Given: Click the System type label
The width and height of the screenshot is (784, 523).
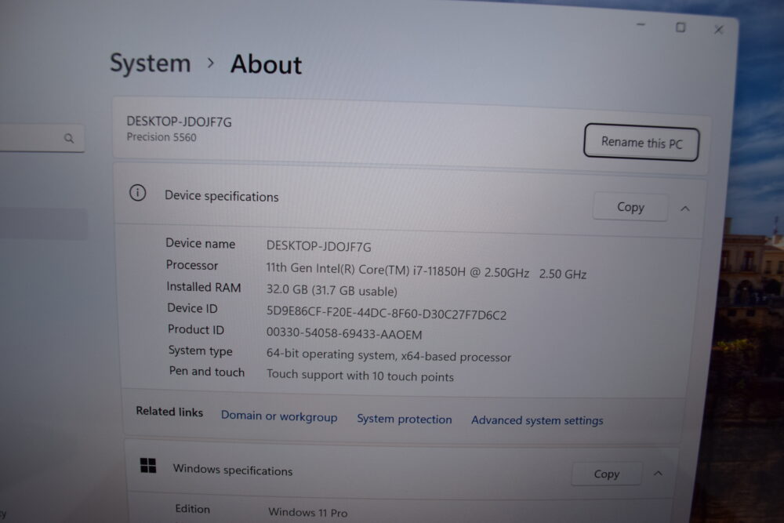Looking at the screenshot, I should click(x=201, y=351).
